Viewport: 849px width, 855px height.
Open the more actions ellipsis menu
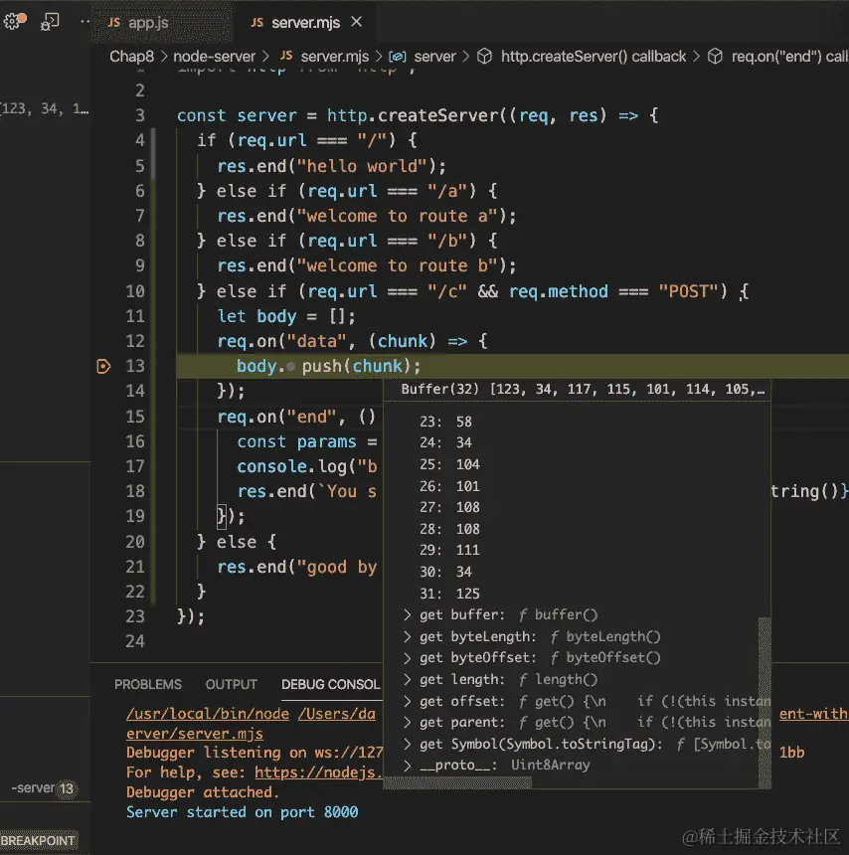(x=85, y=22)
